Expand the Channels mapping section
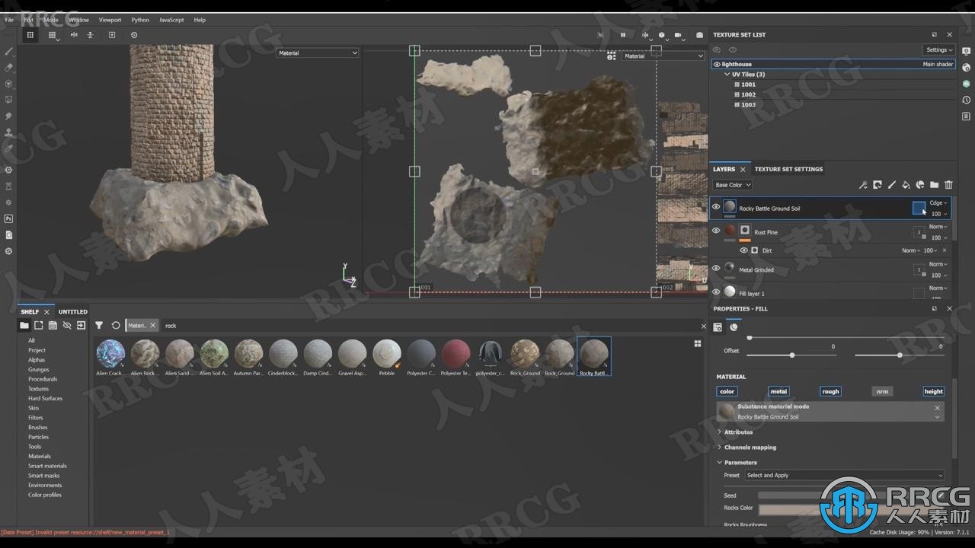Viewport: 975px width, 548px height. (x=720, y=448)
